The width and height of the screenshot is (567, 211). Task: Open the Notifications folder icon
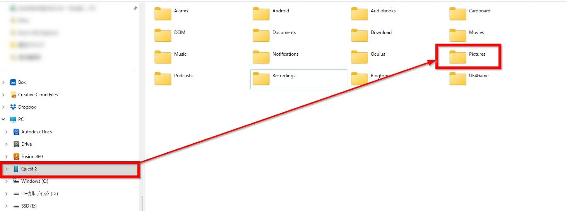click(261, 57)
